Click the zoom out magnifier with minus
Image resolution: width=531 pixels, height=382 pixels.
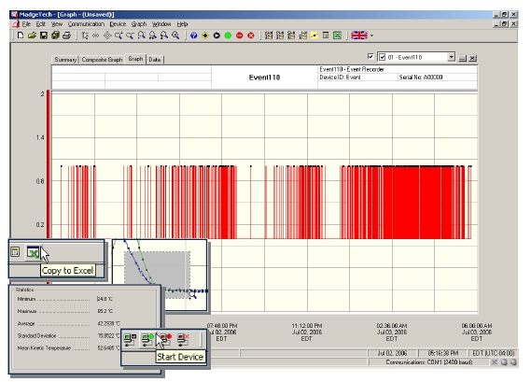[x=130, y=35]
